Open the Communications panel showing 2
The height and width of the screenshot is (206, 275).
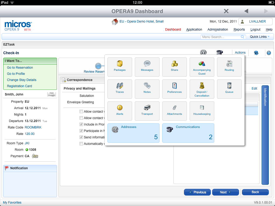pyautogui.click(x=188, y=133)
